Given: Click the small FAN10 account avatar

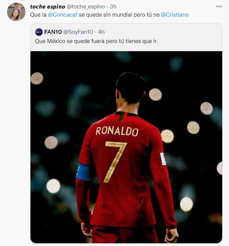Looking at the screenshot, I should click(x=39, y=32).
